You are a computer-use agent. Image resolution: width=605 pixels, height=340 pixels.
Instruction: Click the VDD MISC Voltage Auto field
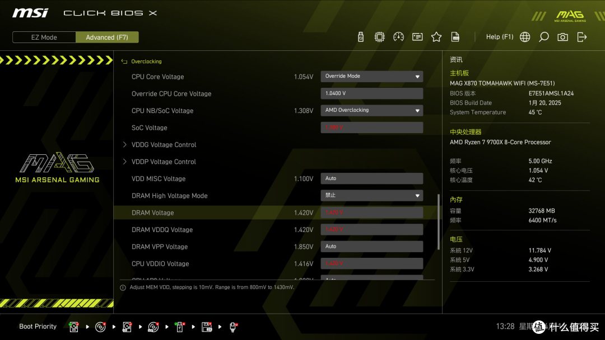(x=371, y=178)
